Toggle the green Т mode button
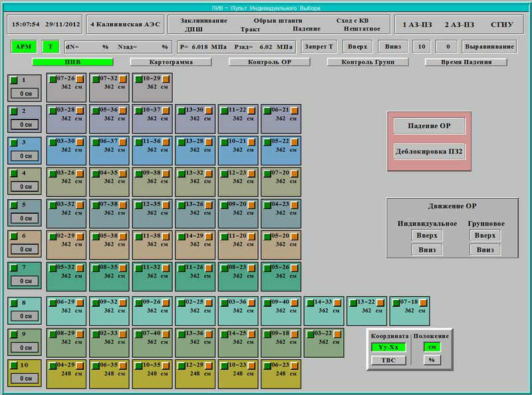 point(51,46)
